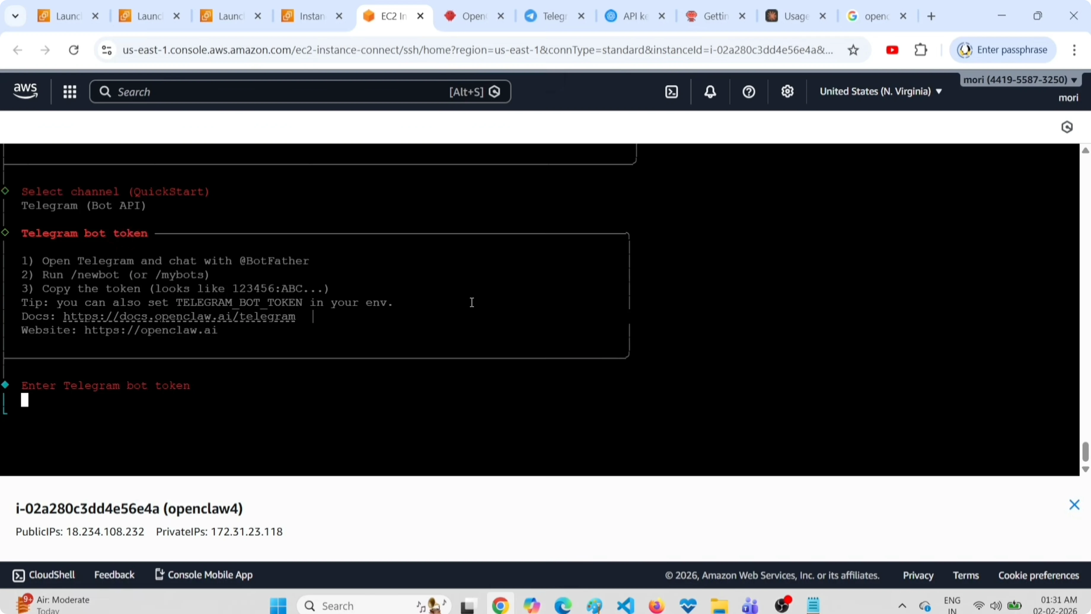Open the United States (N. Virginia) region dropdown

(x=881, y=92)
